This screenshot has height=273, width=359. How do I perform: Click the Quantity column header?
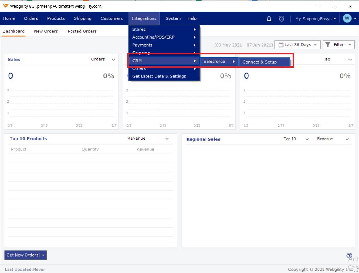(x=90, y=149)
